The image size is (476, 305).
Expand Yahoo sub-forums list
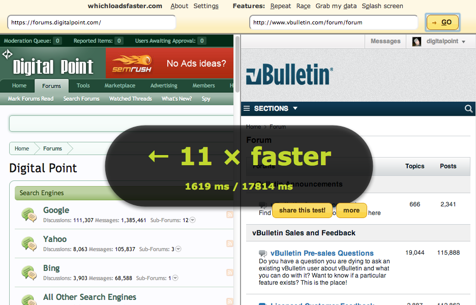[178, 249]
